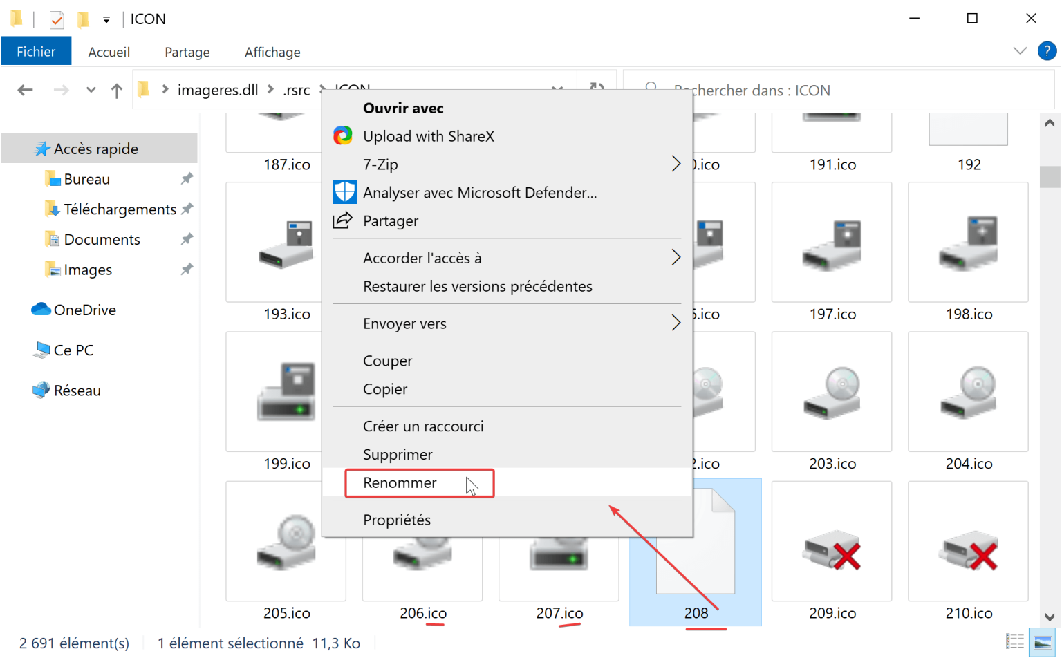This screenshot has width=1062, height=658.
Task: Click the back navigation arrow
Action: coord(25,90)
